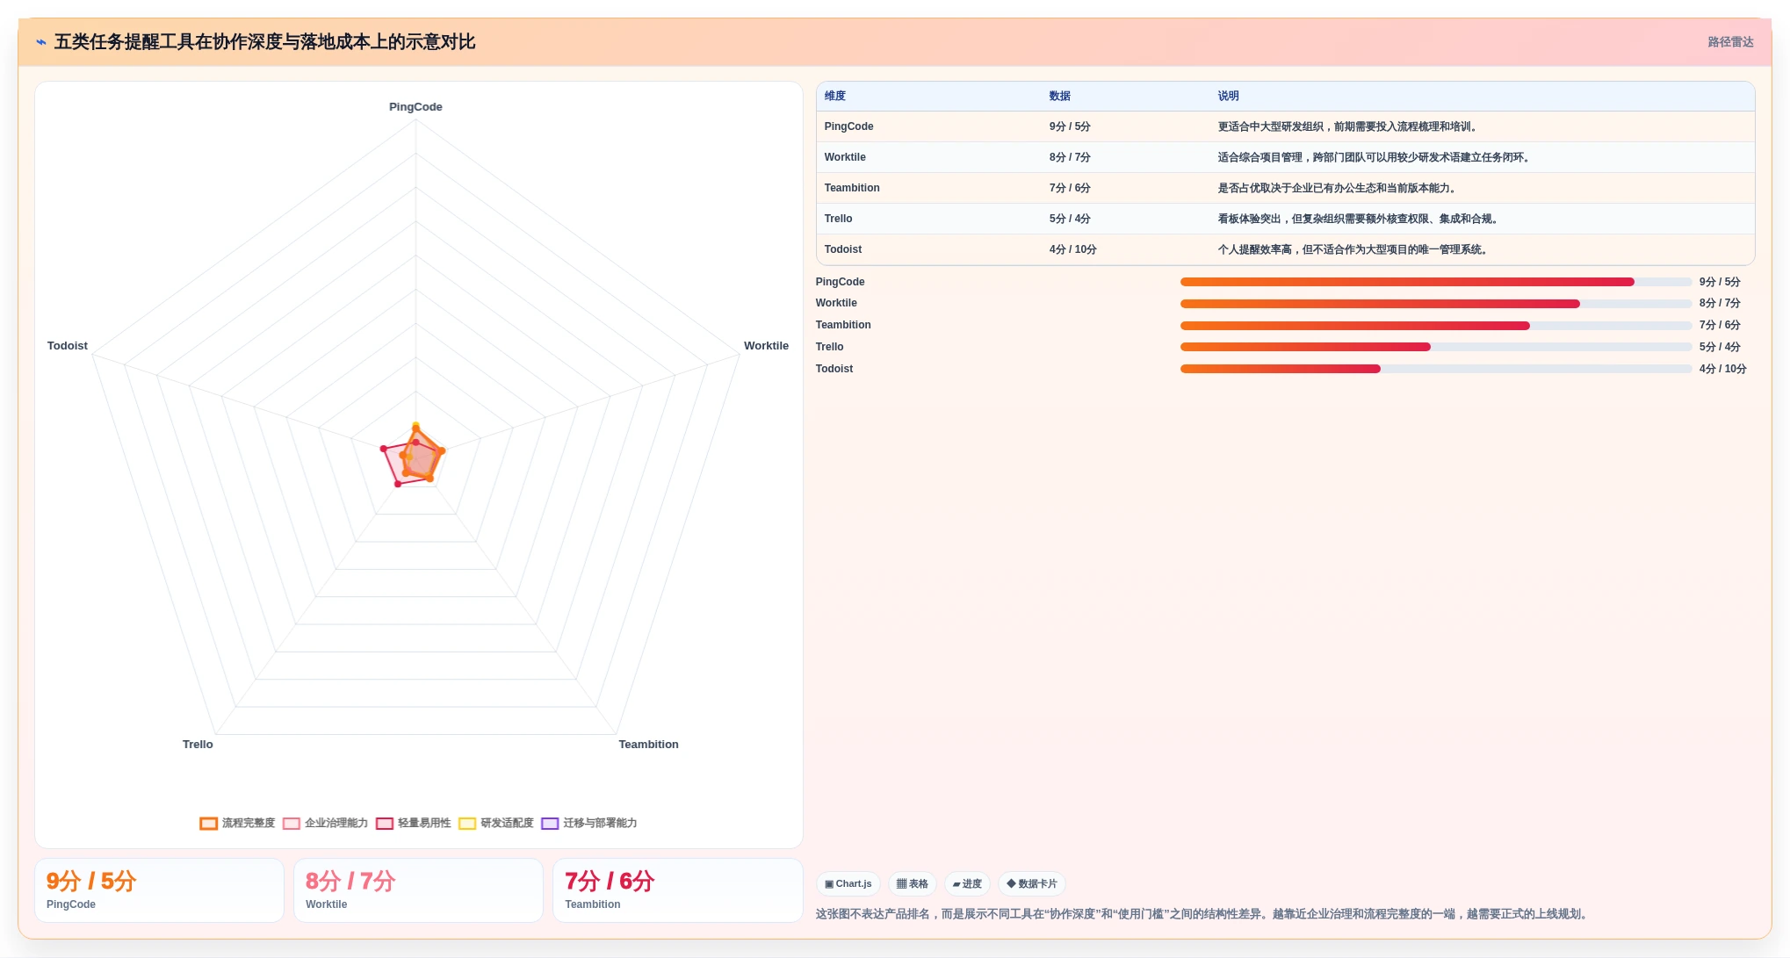The image size is (1790, 958).
Task: Click the 说明 column header
Action: pyautogui.click(x=1228, y=96)
